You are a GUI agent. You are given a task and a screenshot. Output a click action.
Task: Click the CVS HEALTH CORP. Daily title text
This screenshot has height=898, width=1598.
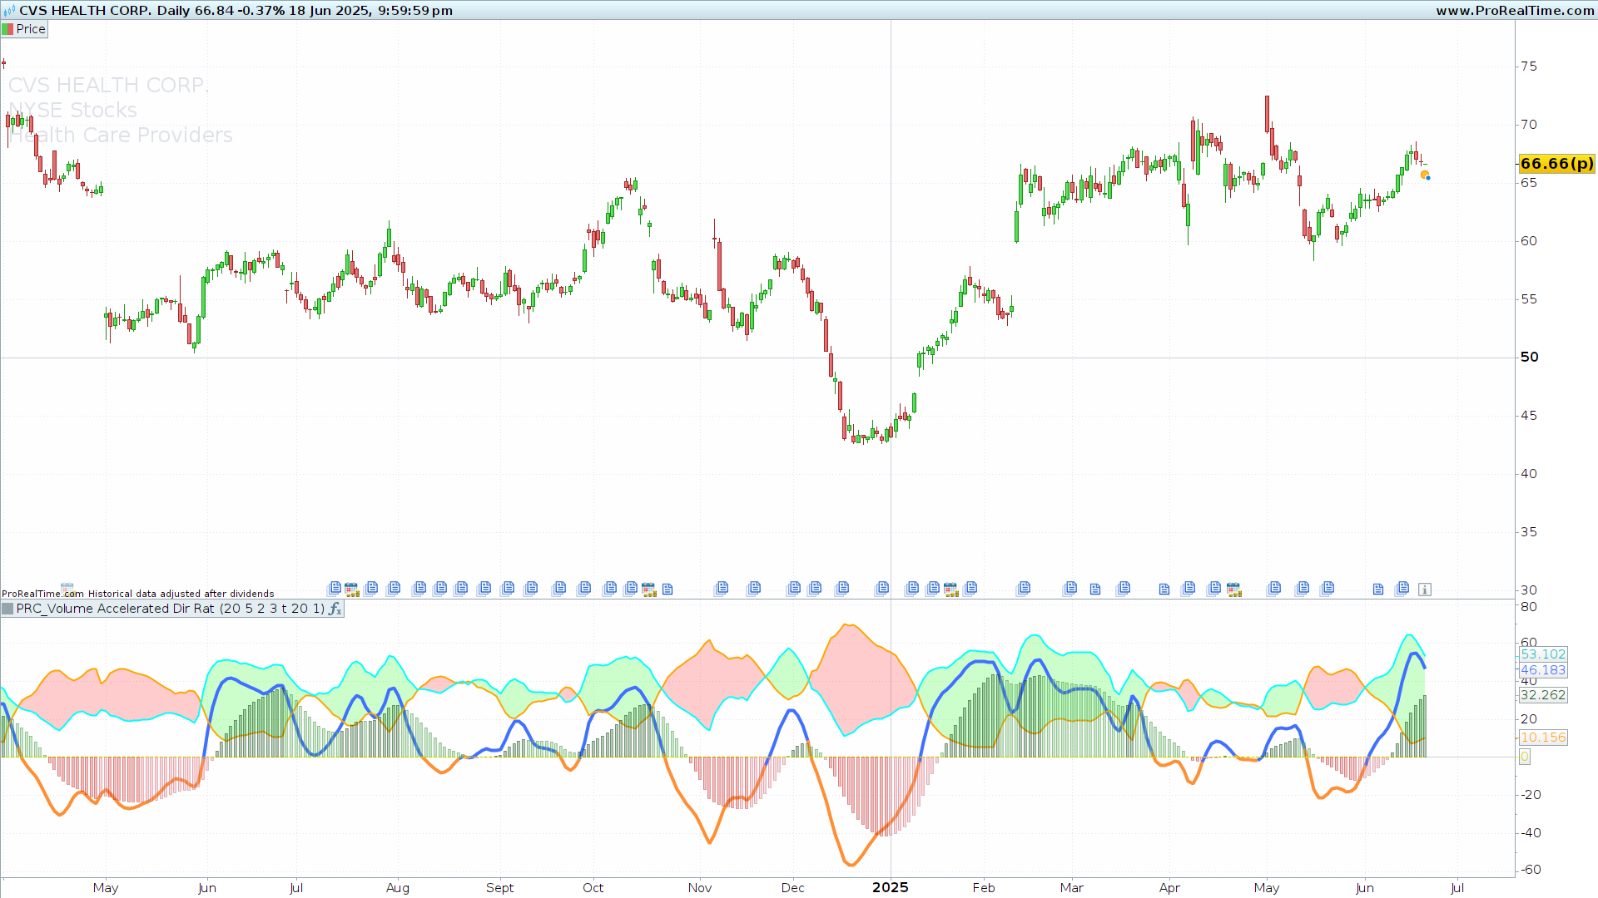(x=106, y=11)
